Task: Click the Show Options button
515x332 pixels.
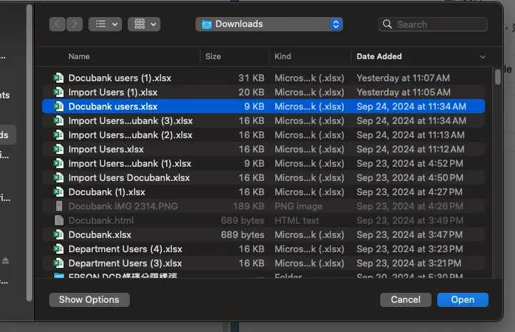Action: coord(89,300)
